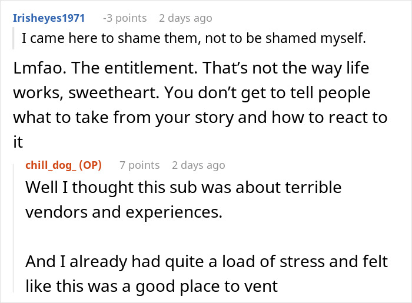Click chill_dog_'s "2 days ago" timestamp

coord(198,165)
